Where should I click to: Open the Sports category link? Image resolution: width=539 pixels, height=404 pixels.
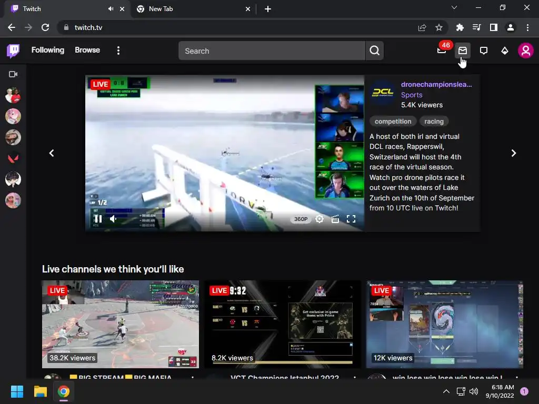(412, 95)
